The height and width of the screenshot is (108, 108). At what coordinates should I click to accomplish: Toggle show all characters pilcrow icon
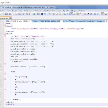tap(68, 14)
